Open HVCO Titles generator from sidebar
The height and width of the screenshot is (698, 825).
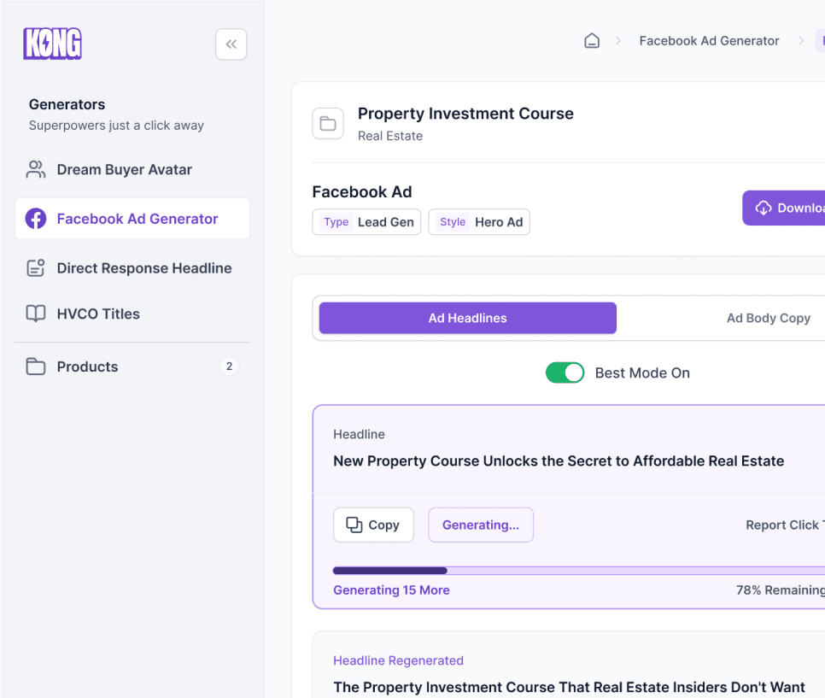coord(98,314)
